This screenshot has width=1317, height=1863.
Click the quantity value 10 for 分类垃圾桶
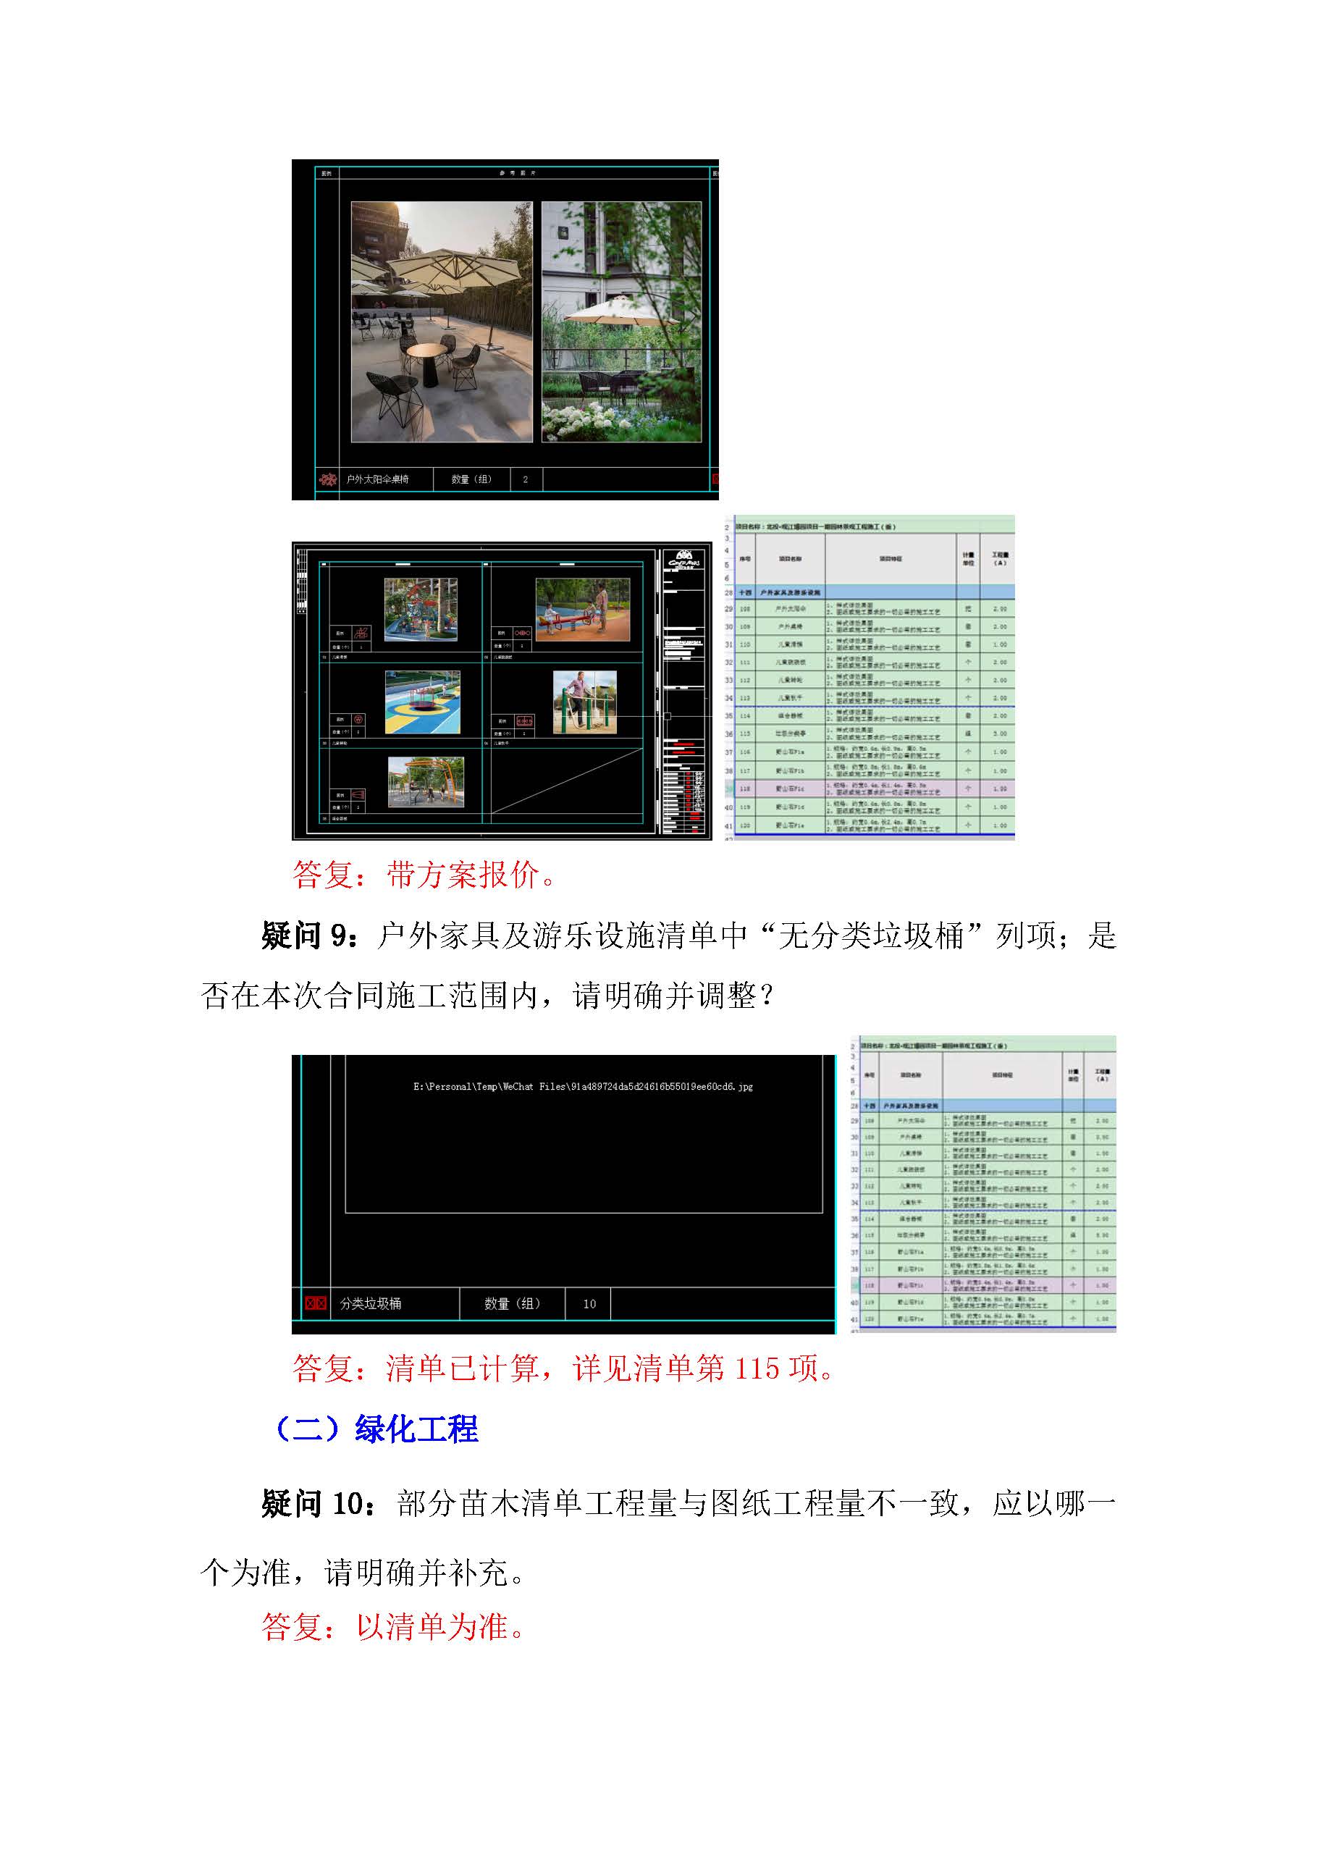pos(589,1304)
